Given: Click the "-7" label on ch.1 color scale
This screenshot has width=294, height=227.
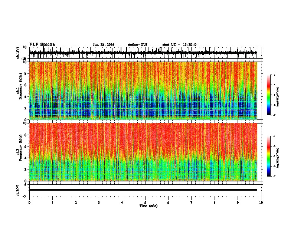Looking at the screenshot, I should pyautogui.click(x=274, y=115).
